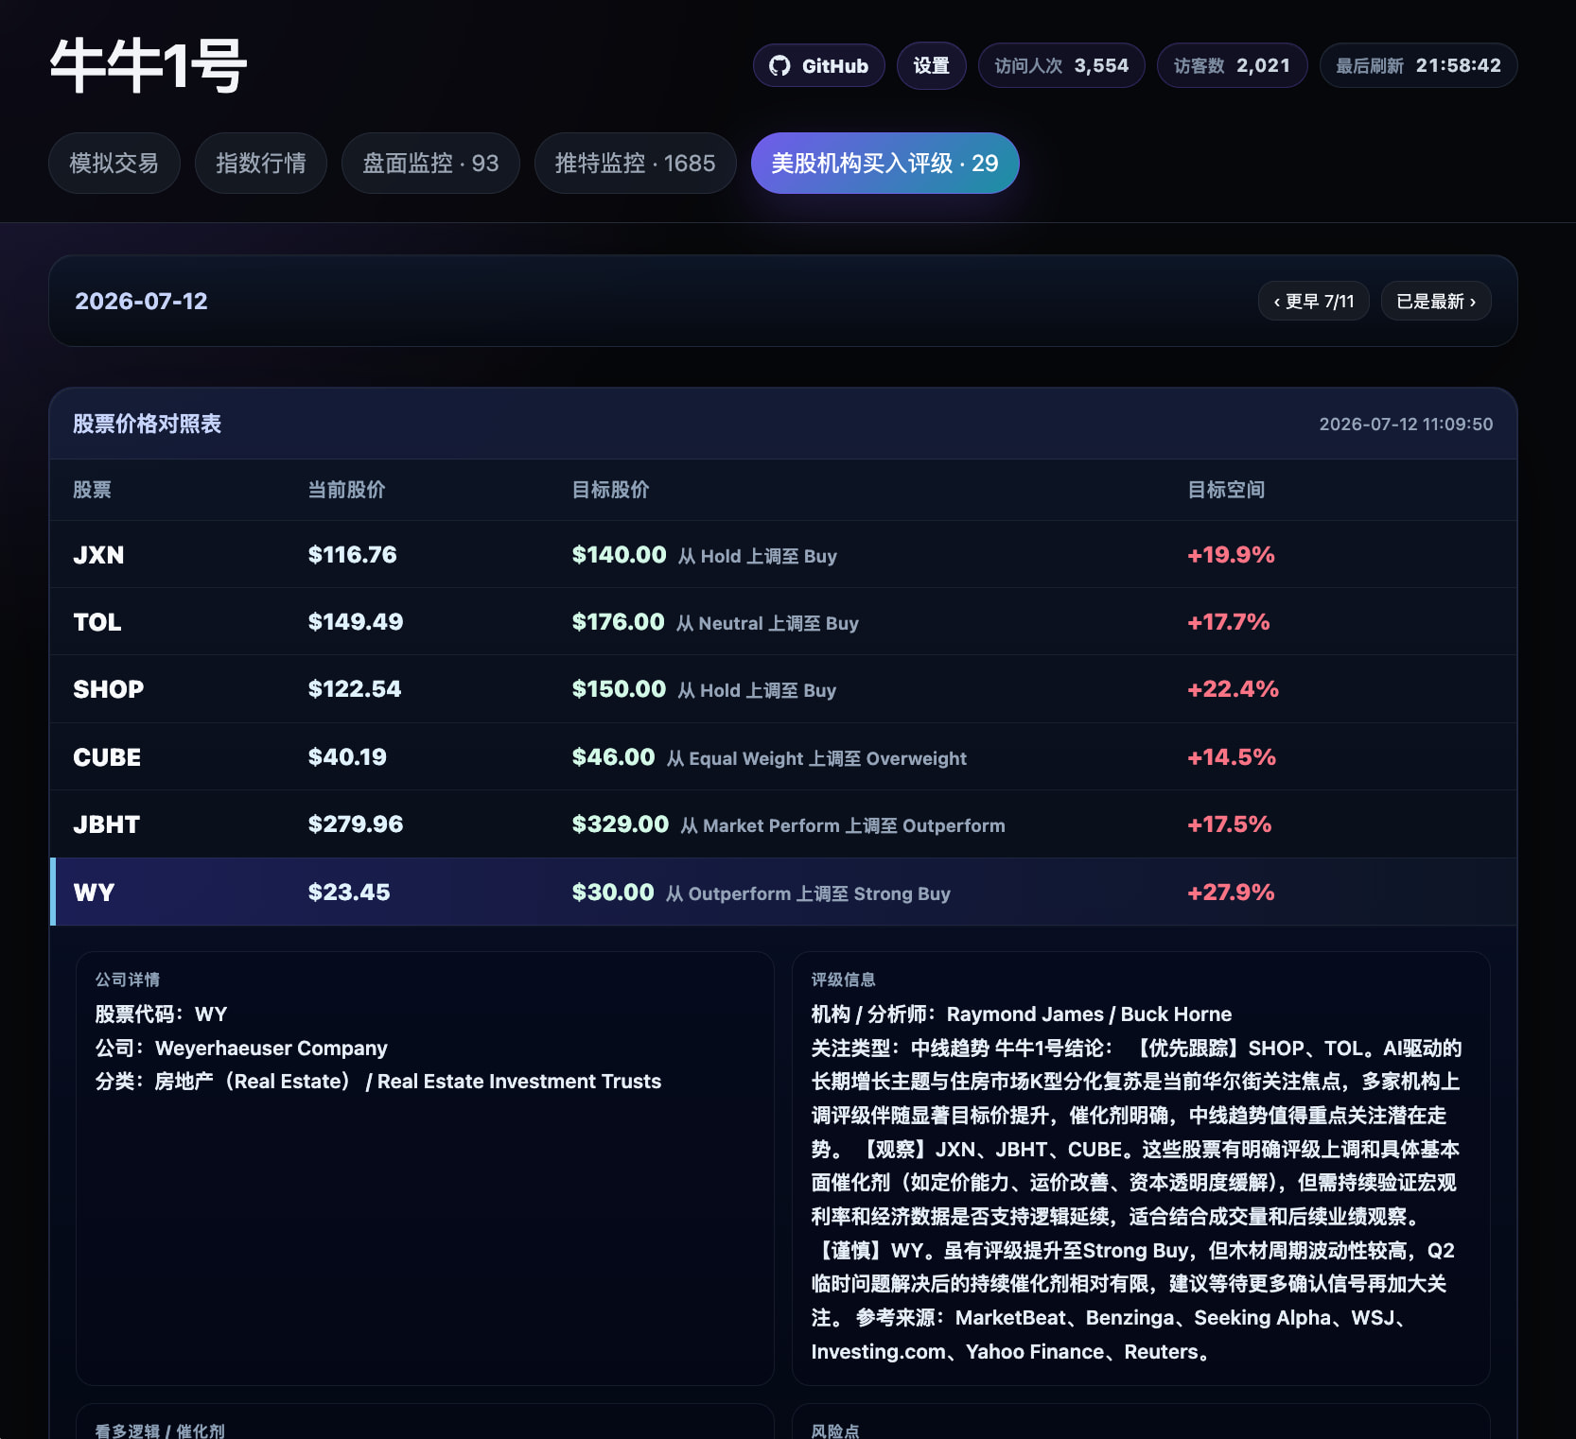The image size is (1576, 1439).
Task: Open the 盘面监控 · 93 tab
Action: tap(430, 164)
